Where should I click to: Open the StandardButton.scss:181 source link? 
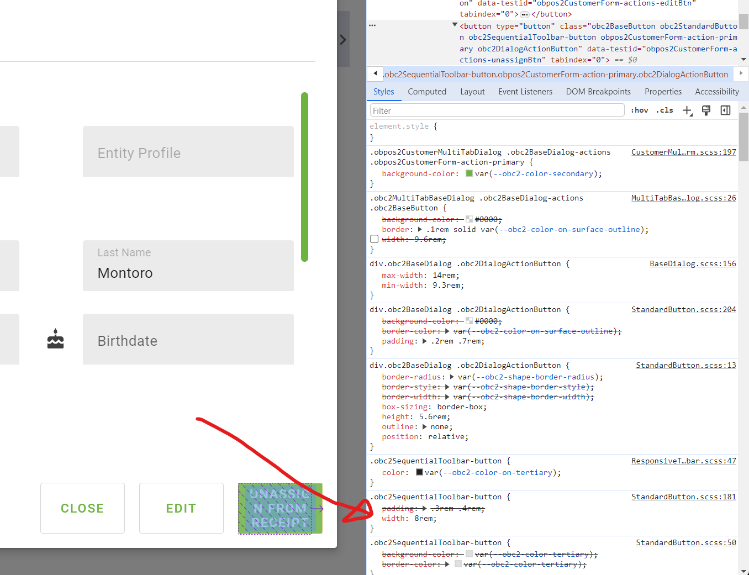[683, 497]
